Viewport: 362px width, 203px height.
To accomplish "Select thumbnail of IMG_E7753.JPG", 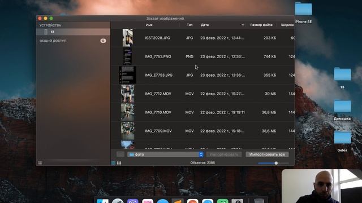I will 127,75.
